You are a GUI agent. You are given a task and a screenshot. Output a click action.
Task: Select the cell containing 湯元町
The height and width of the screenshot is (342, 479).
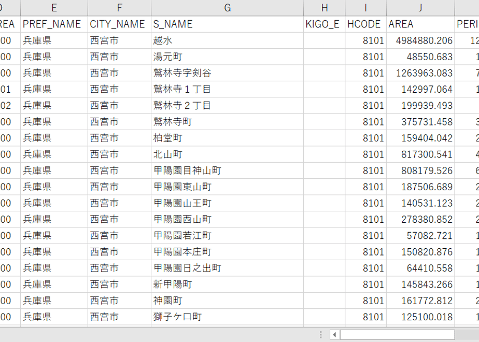tap(227, 57)
